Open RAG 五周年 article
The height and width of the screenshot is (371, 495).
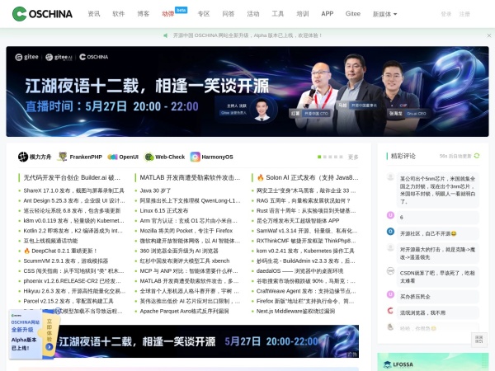pyautogui.click(x=304, y=200)
